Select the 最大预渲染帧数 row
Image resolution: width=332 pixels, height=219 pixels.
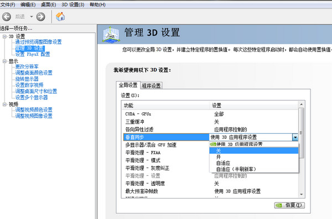click(x=211, y=191)
